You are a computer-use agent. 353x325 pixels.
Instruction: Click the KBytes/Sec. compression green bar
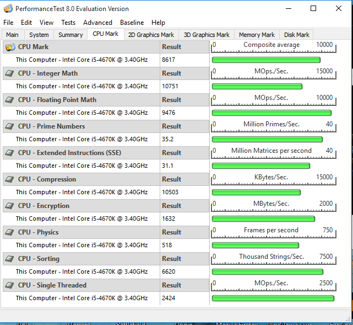[x=256, y=193]
